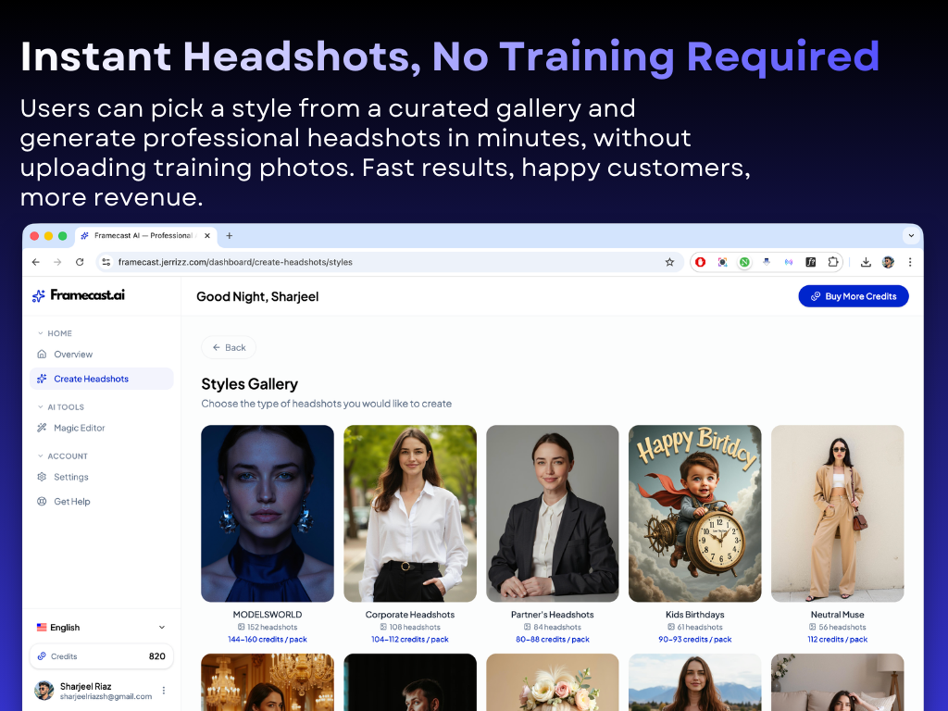Open the browser three-dot menu

pos(910,262)
